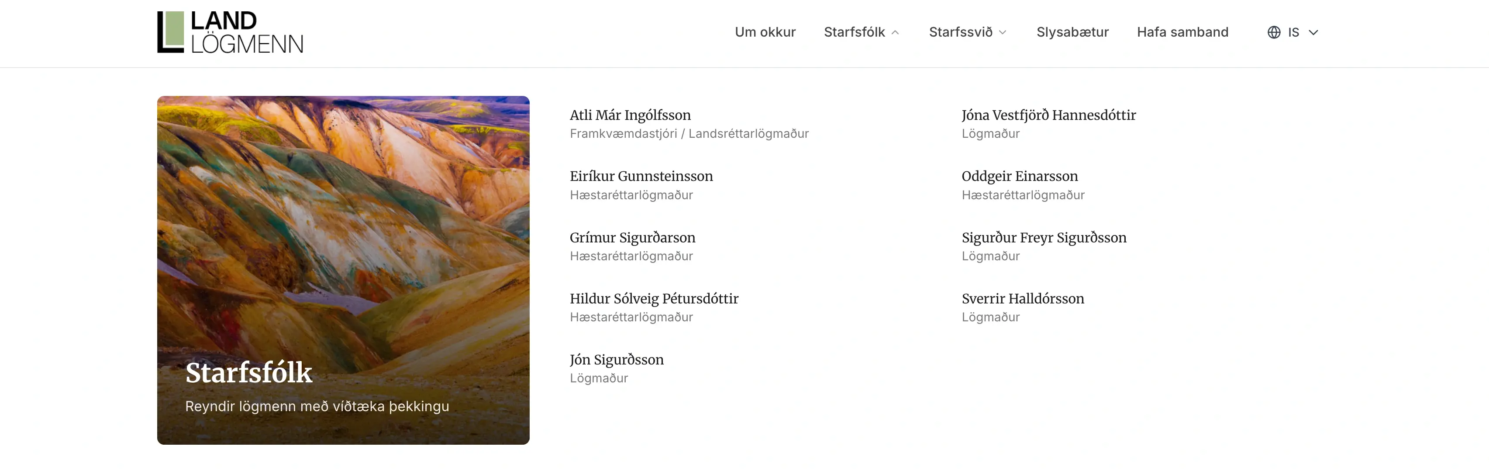Screen dimensions: 1489x470
Task: Select Sigurður Freyr Sigurðsson
Action: click(1044, 237)
